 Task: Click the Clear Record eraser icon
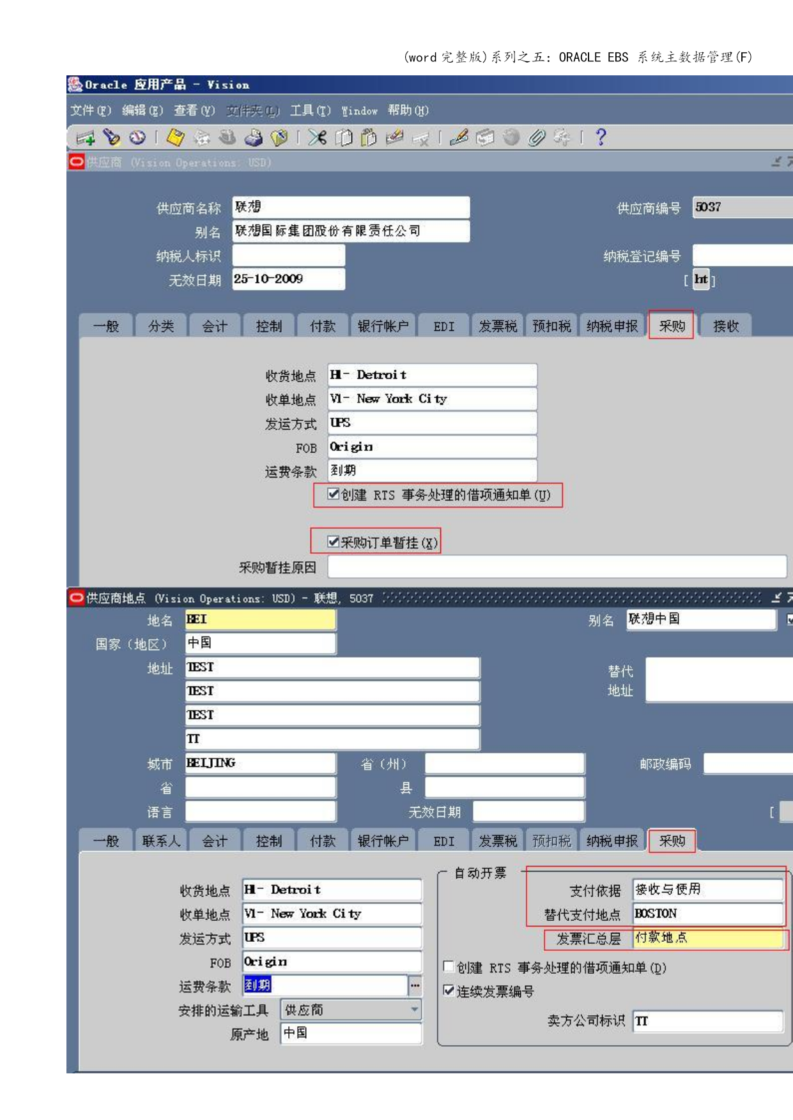coord(394,137)
